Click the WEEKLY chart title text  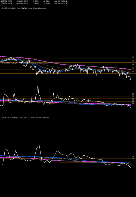25,63
